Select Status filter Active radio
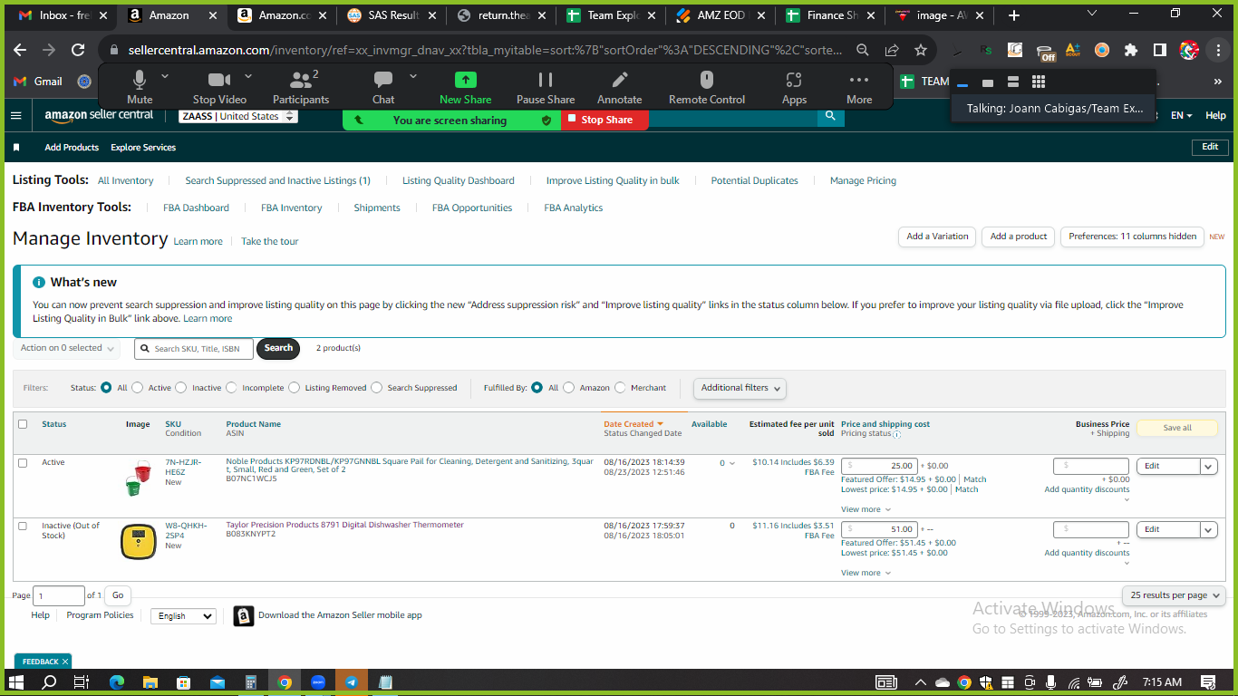This screenshot has width=1238, height=696. pos(138,388)
